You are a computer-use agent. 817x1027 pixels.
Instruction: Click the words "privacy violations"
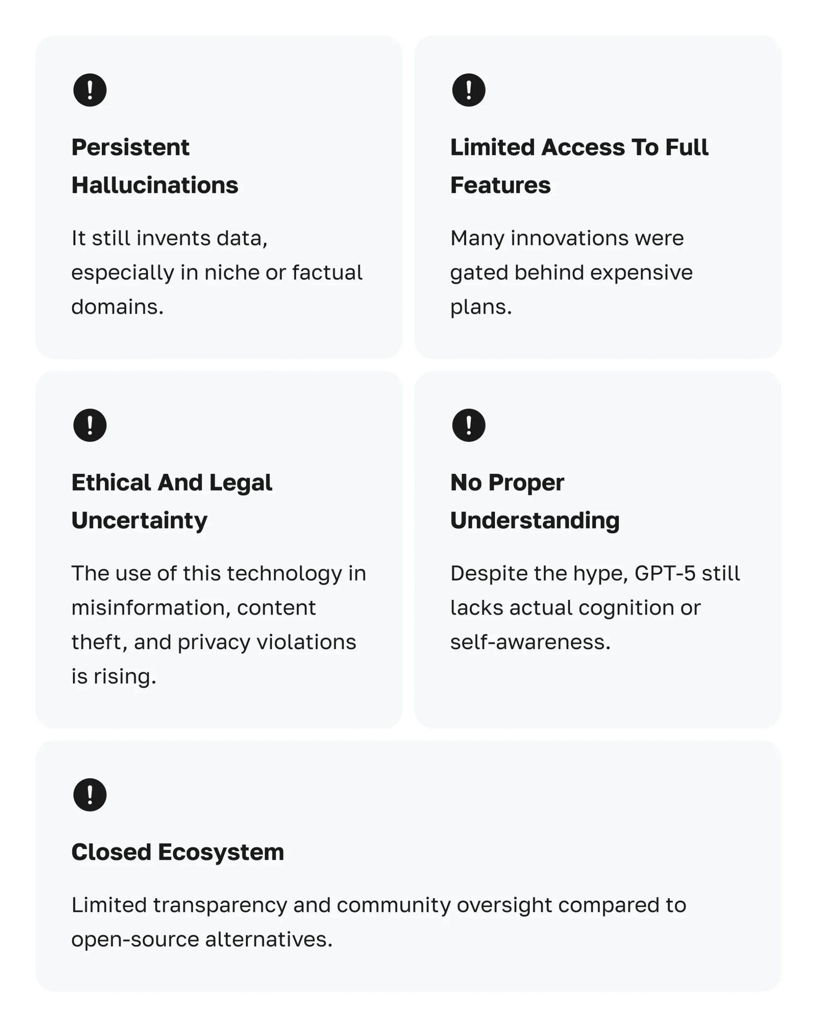(x=267, y=642)
